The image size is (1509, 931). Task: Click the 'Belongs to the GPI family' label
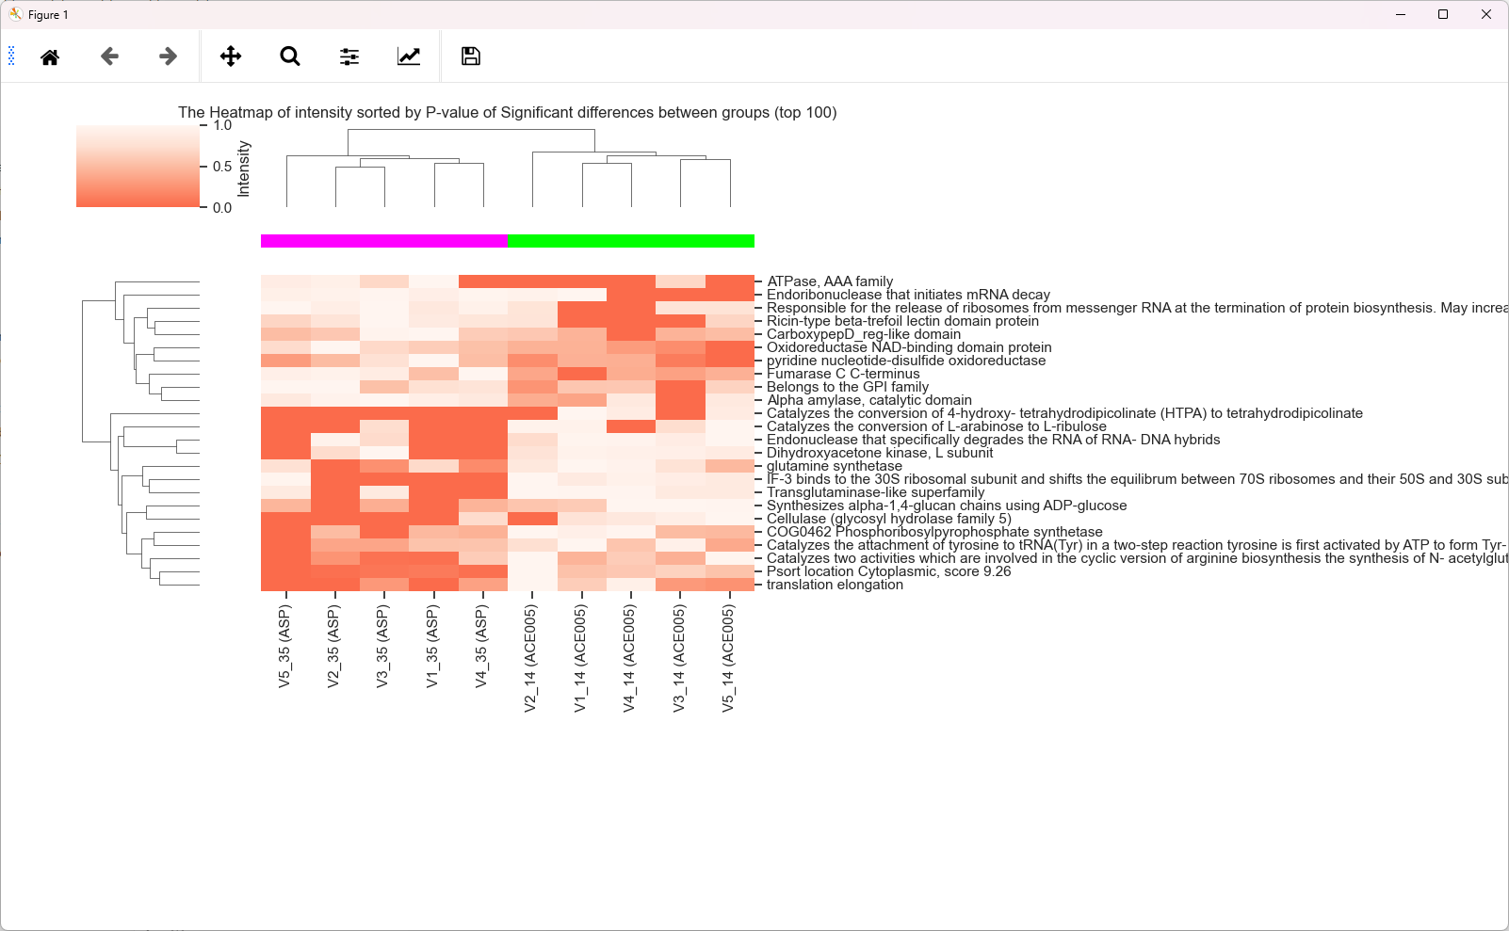tap(848, 387)
